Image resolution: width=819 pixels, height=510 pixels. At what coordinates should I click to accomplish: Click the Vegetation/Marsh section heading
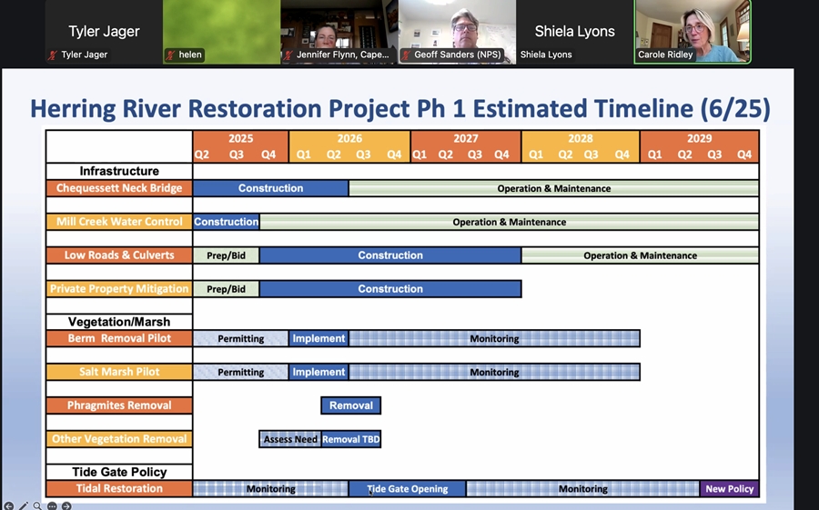click(x=119, y=322)
